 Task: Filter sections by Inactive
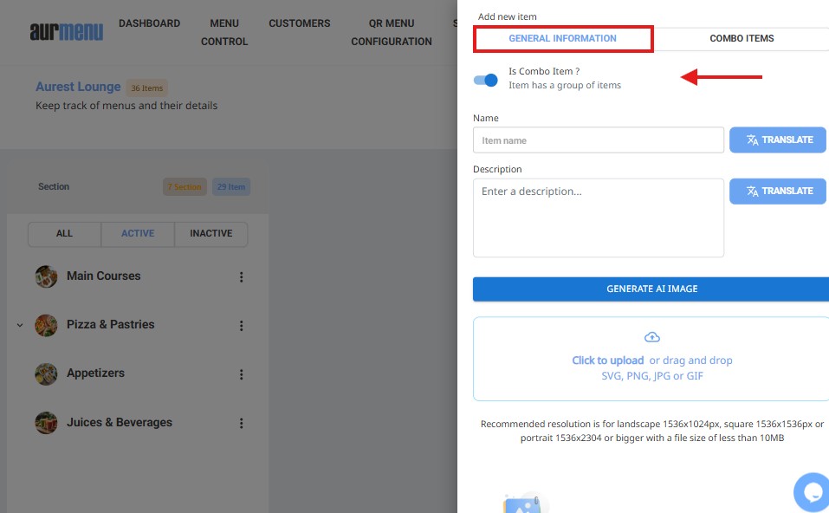(x=210, y=234)
